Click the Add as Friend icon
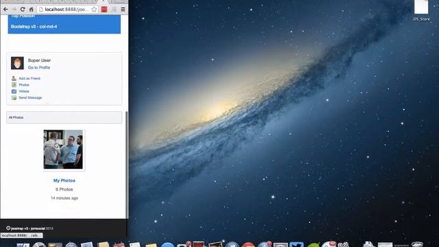The image size is (439, 247). [14, 78]
